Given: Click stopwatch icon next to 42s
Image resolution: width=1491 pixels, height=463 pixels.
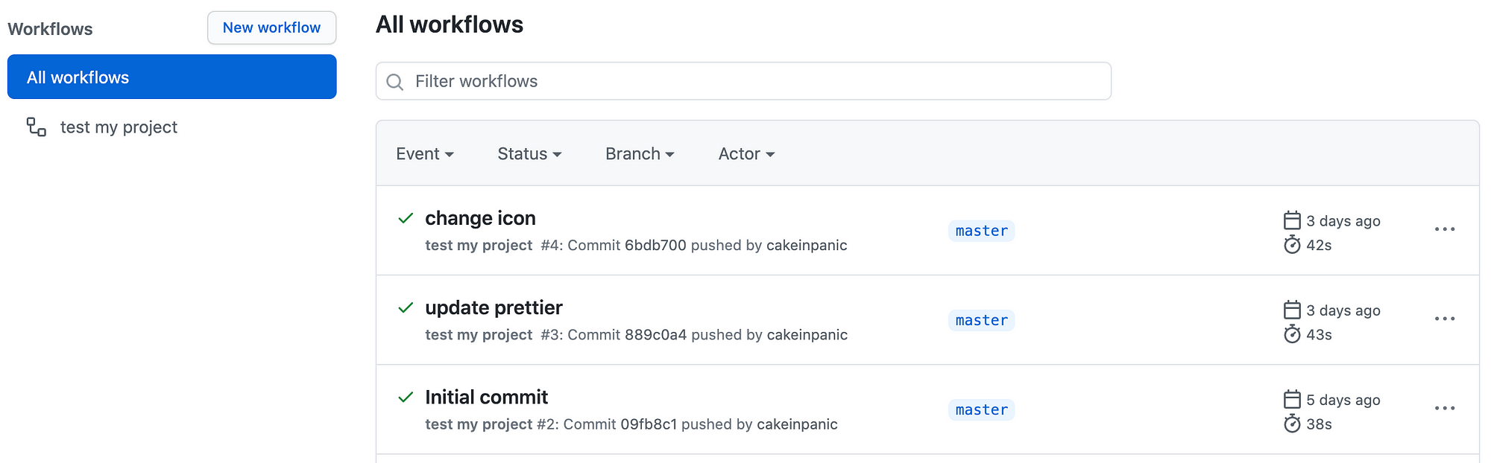Looking at the screenshot, I should tap(1292, 244).
